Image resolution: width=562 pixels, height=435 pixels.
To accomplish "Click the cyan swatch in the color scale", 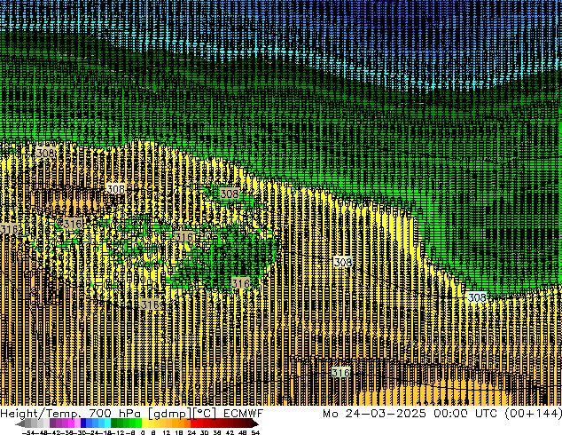I will (107, 423).
